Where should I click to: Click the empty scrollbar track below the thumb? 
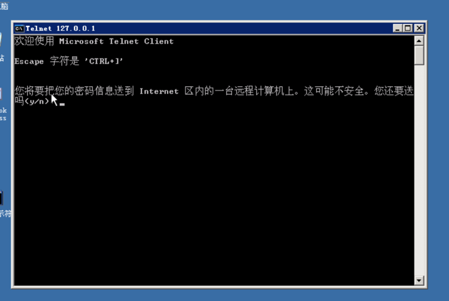pyautogui.click(x=419, y=170)
